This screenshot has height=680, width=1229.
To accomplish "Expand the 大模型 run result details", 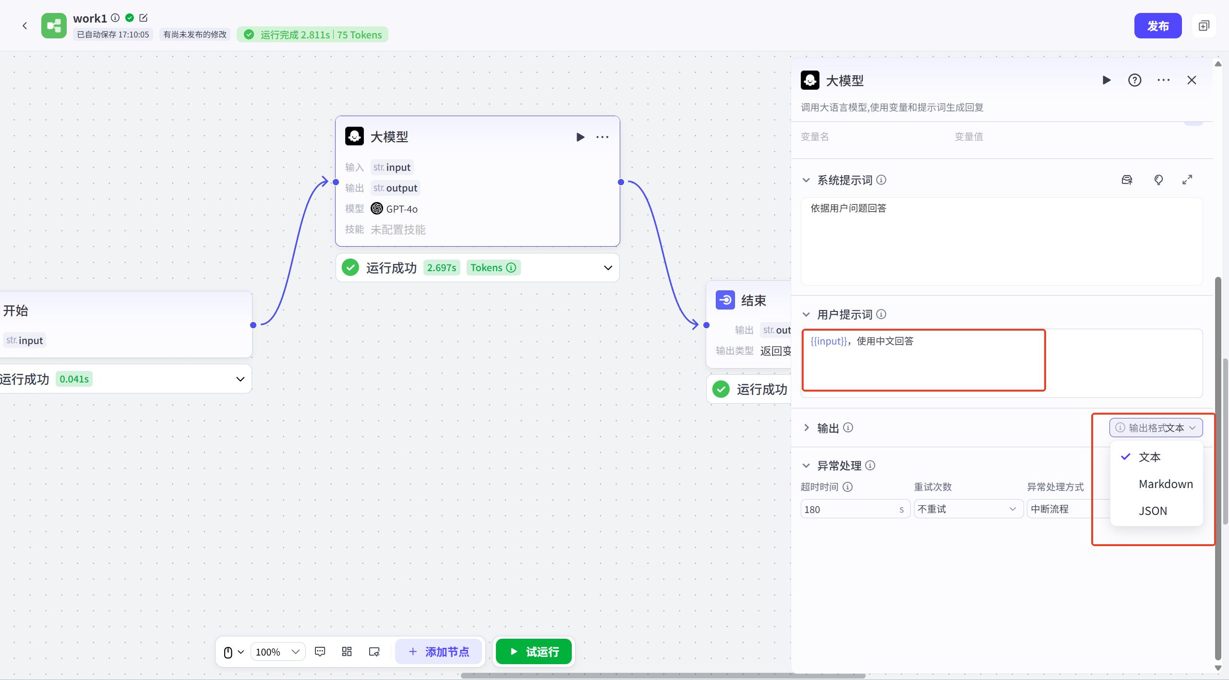I will [x=608, y=268].
